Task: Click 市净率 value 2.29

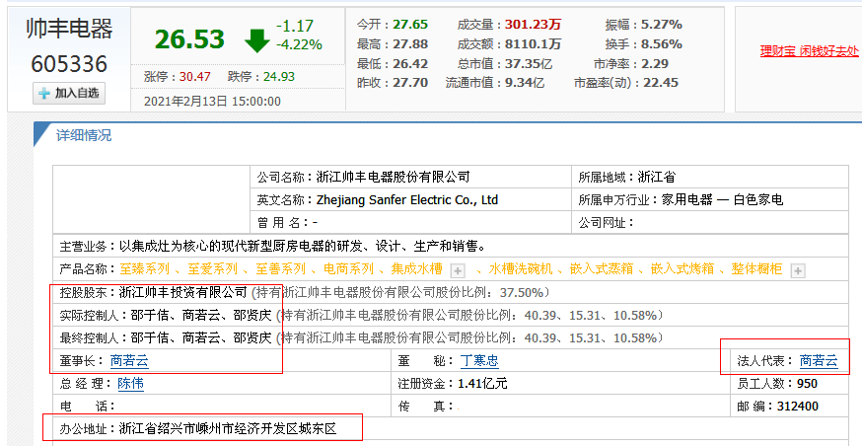Action: [655, 64]
